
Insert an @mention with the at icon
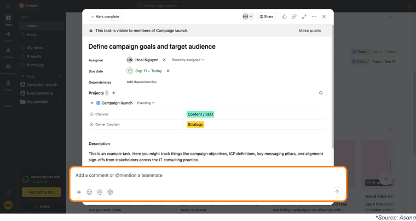100,192
